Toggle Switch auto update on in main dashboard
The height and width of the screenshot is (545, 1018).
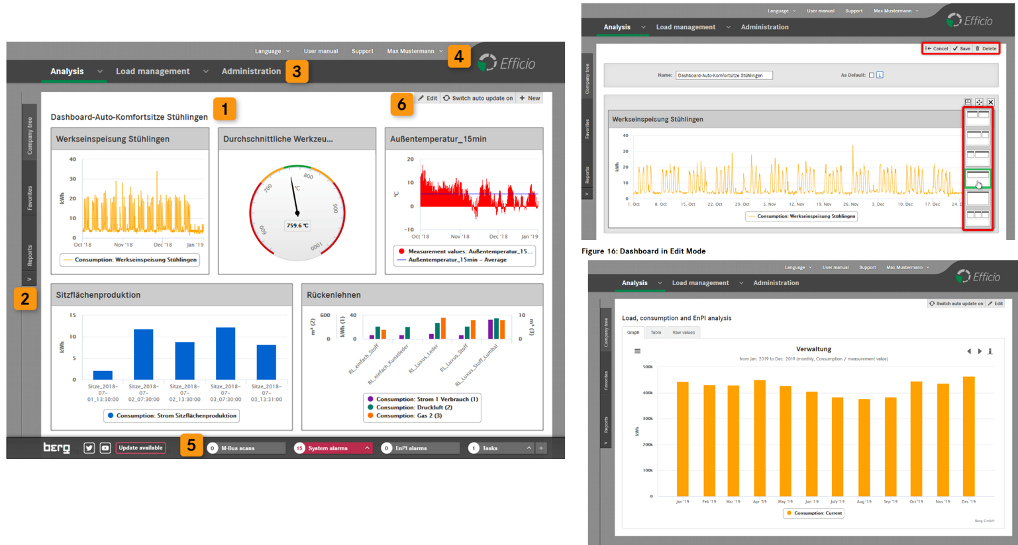[478, 98]
